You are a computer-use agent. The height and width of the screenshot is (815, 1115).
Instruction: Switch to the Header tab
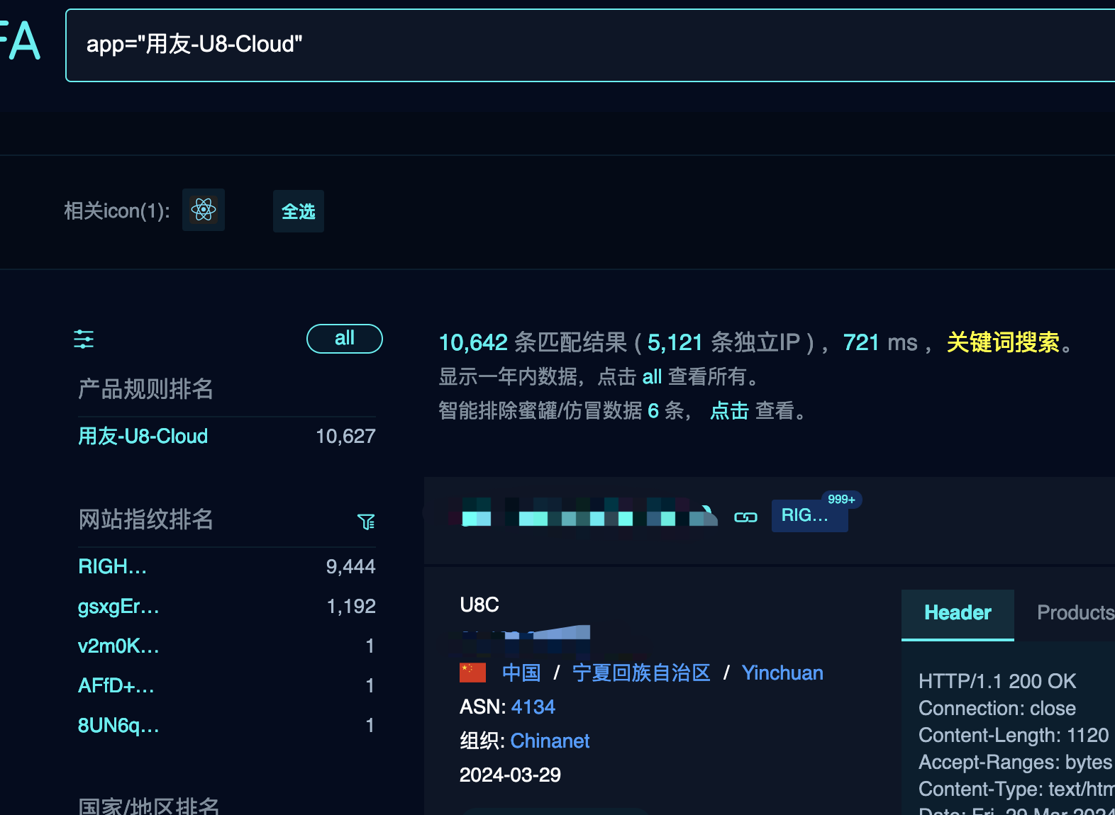pos(958,614)
